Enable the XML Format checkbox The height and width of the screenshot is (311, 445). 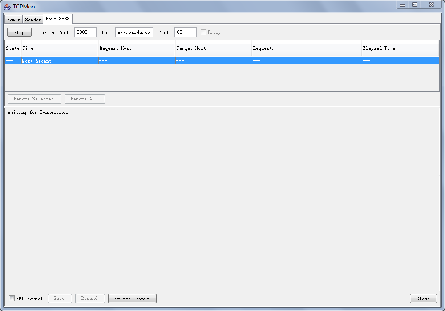pos(12,298)
